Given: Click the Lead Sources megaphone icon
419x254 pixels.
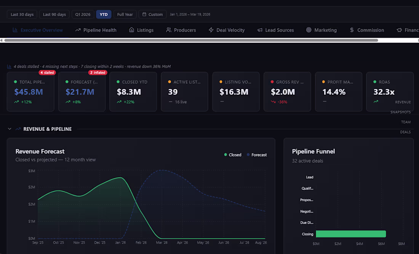Looking at the screenshot, I should coord(260,30).
